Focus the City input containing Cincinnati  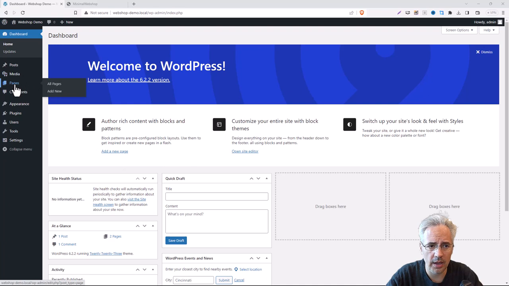[193, 280]
